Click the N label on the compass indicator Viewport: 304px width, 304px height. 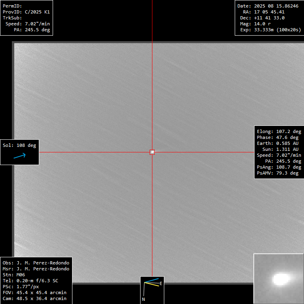tap(143, 299)
